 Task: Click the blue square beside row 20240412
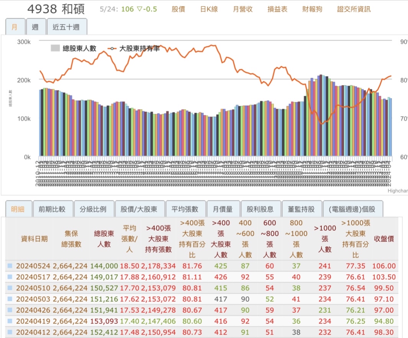[x=10, y=332]
